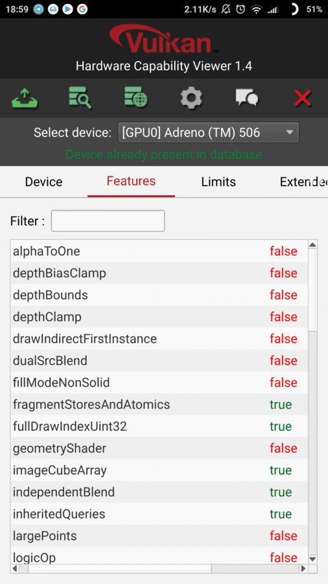This screenshot has height=584, width=328.
Task: Select the drawIndirectFirstInstance row
Action: [159, 339]
